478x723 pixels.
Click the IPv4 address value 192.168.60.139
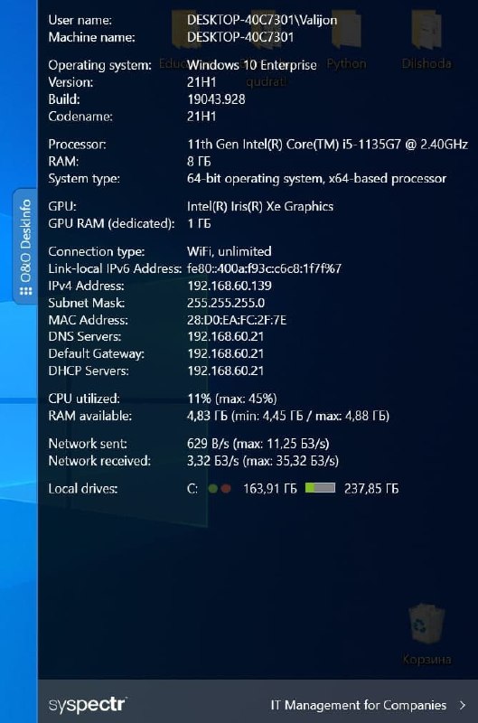[230, 286]
